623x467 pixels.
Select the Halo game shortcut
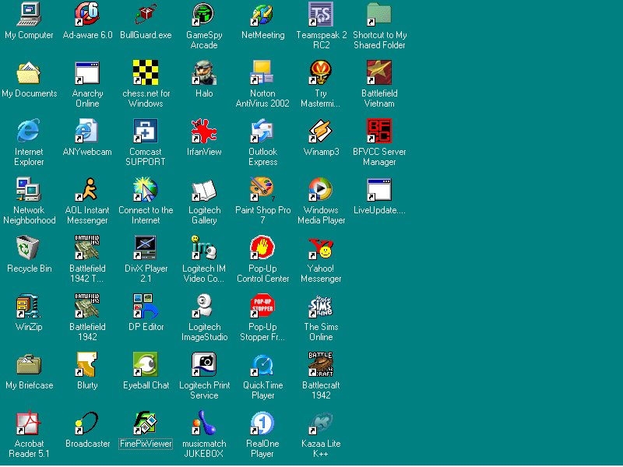pos(204,72)
